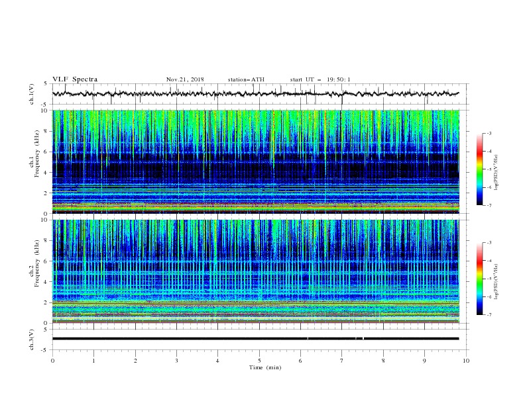525x405 pixels.
Task: Click the "3" tick on the time axis
Action: click(x=176, y=361)
